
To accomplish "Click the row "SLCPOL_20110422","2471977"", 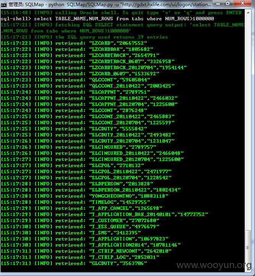I will pyautogui.click(x=86, y=171).
